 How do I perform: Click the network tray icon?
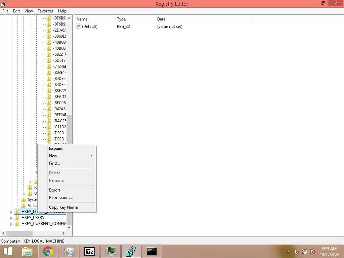tap(304, 252)
